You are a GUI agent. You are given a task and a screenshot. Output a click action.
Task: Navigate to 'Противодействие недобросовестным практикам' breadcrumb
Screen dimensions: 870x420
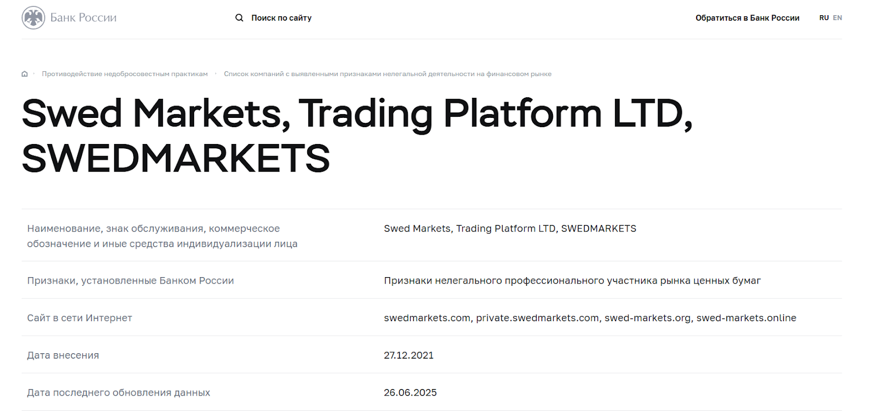[x=125, y=73]
